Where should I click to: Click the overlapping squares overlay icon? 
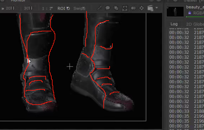[x=116, y=8]
